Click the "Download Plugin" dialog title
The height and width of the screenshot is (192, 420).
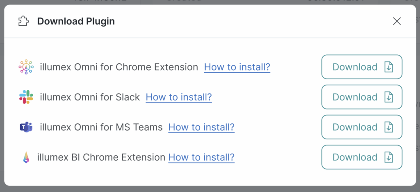76,21
